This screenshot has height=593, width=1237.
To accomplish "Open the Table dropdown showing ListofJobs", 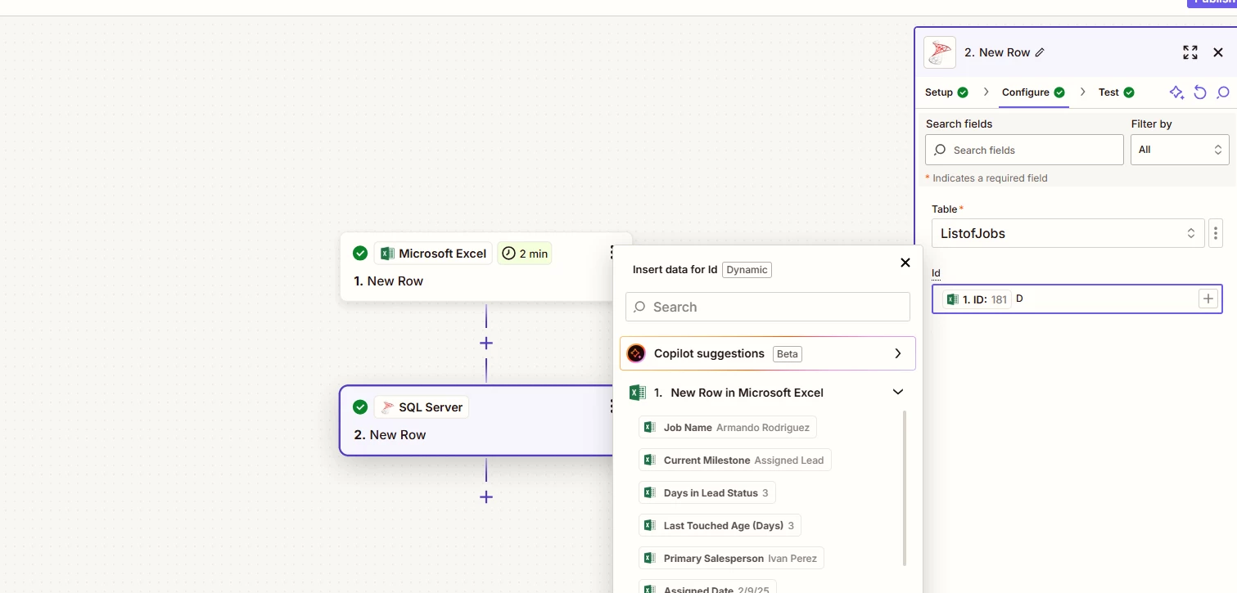I will coord(1068,233).
